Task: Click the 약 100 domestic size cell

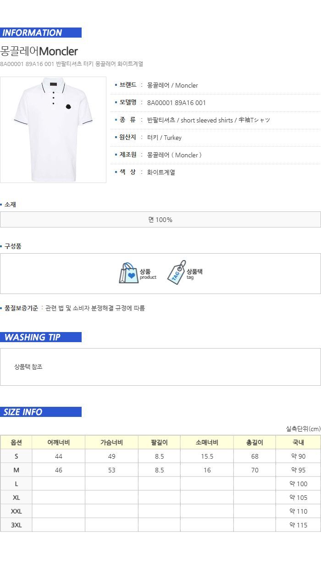Action: click(x=299, y=484)
